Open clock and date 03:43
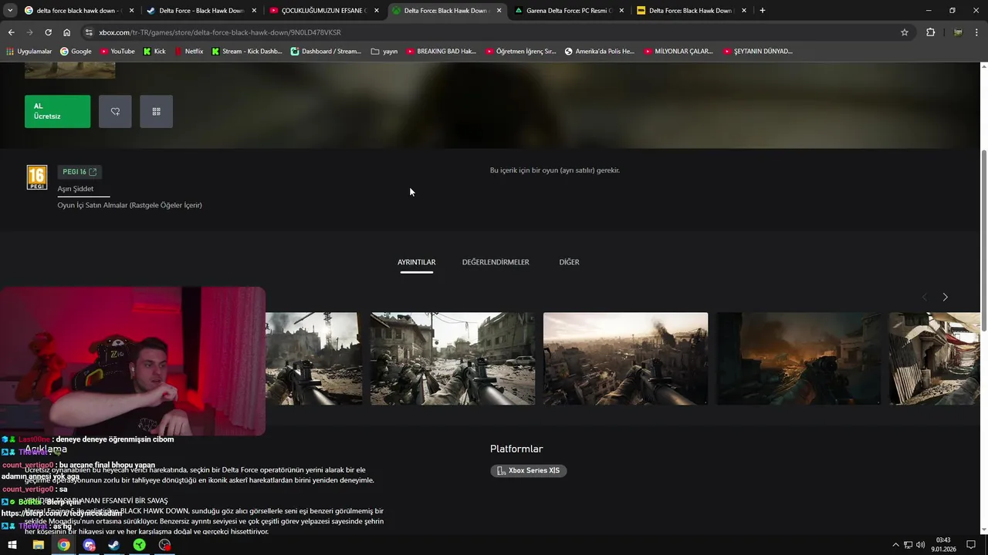 pos(943,545)
